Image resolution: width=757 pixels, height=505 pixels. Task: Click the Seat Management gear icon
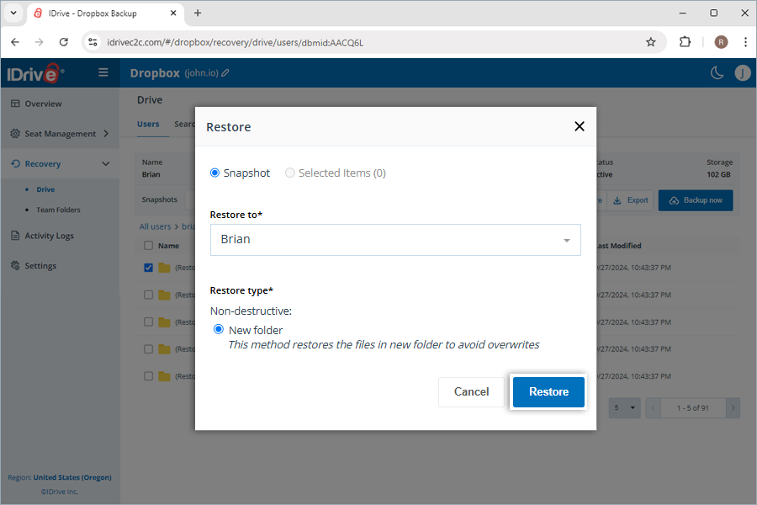(x=15, y=133)
